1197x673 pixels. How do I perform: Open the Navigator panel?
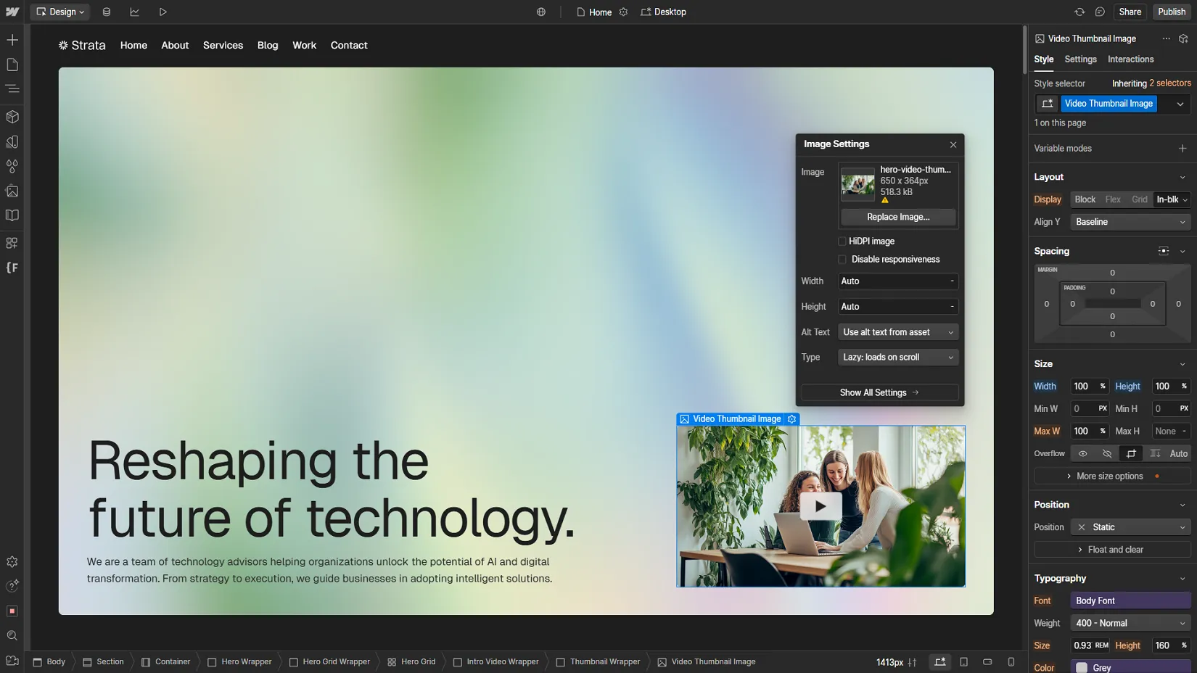pos(12,88)
